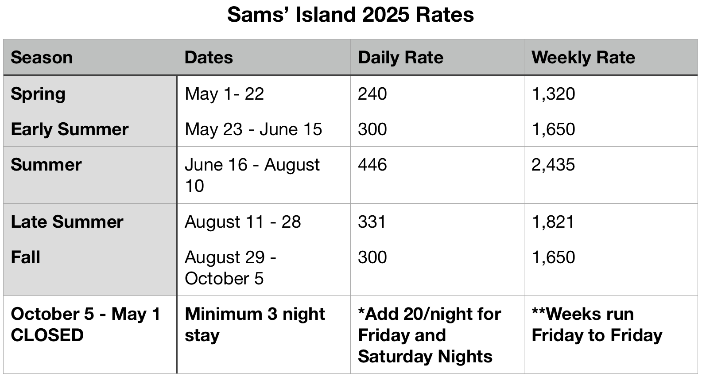
Task: Select the June 16 - August 10 cell
Action: tap(264, 175)
